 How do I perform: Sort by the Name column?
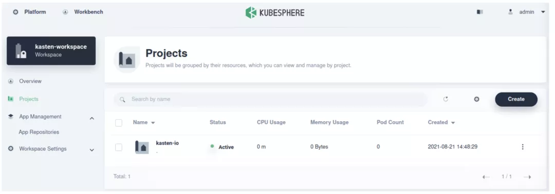click(x=144, y=122)
